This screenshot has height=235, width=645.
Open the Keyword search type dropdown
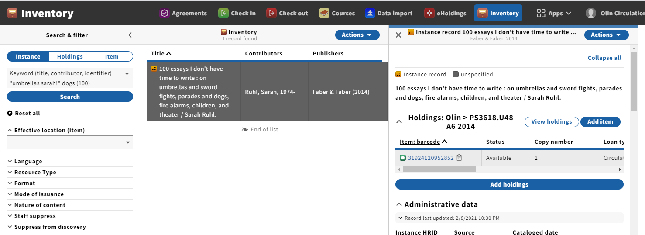(x=70, y=73)
